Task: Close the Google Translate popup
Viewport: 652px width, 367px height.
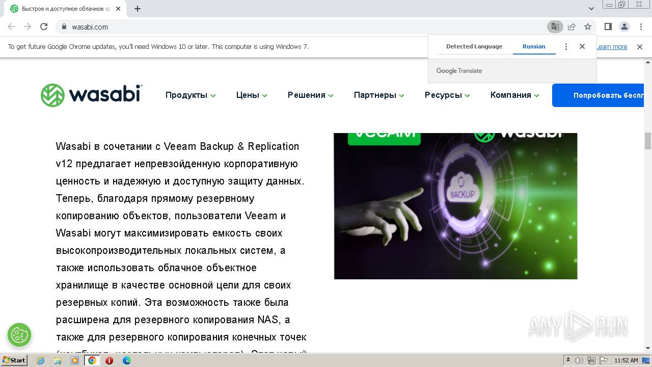Action: (x=582, y=46)
